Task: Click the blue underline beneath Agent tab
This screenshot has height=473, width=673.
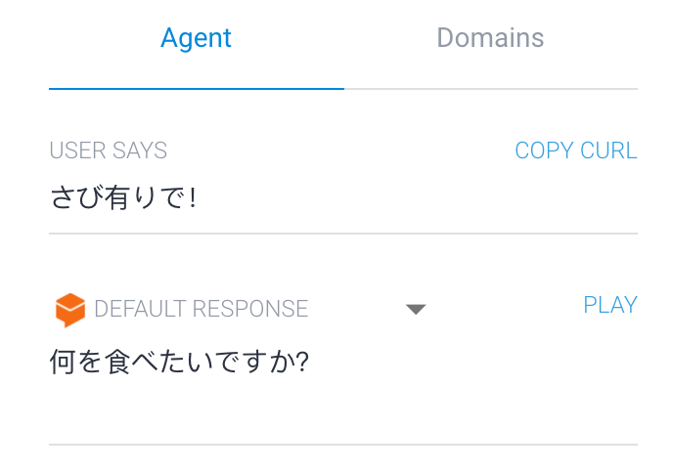Action: [197, 89]
